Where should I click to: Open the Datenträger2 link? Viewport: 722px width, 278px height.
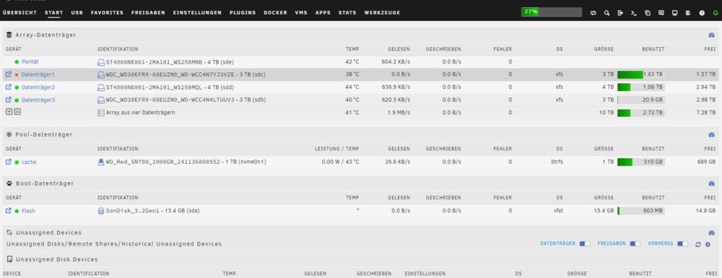point(38,87)
